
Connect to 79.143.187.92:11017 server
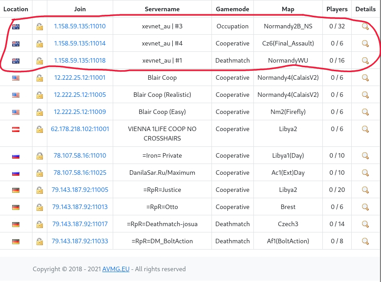[x=80, y=224]
